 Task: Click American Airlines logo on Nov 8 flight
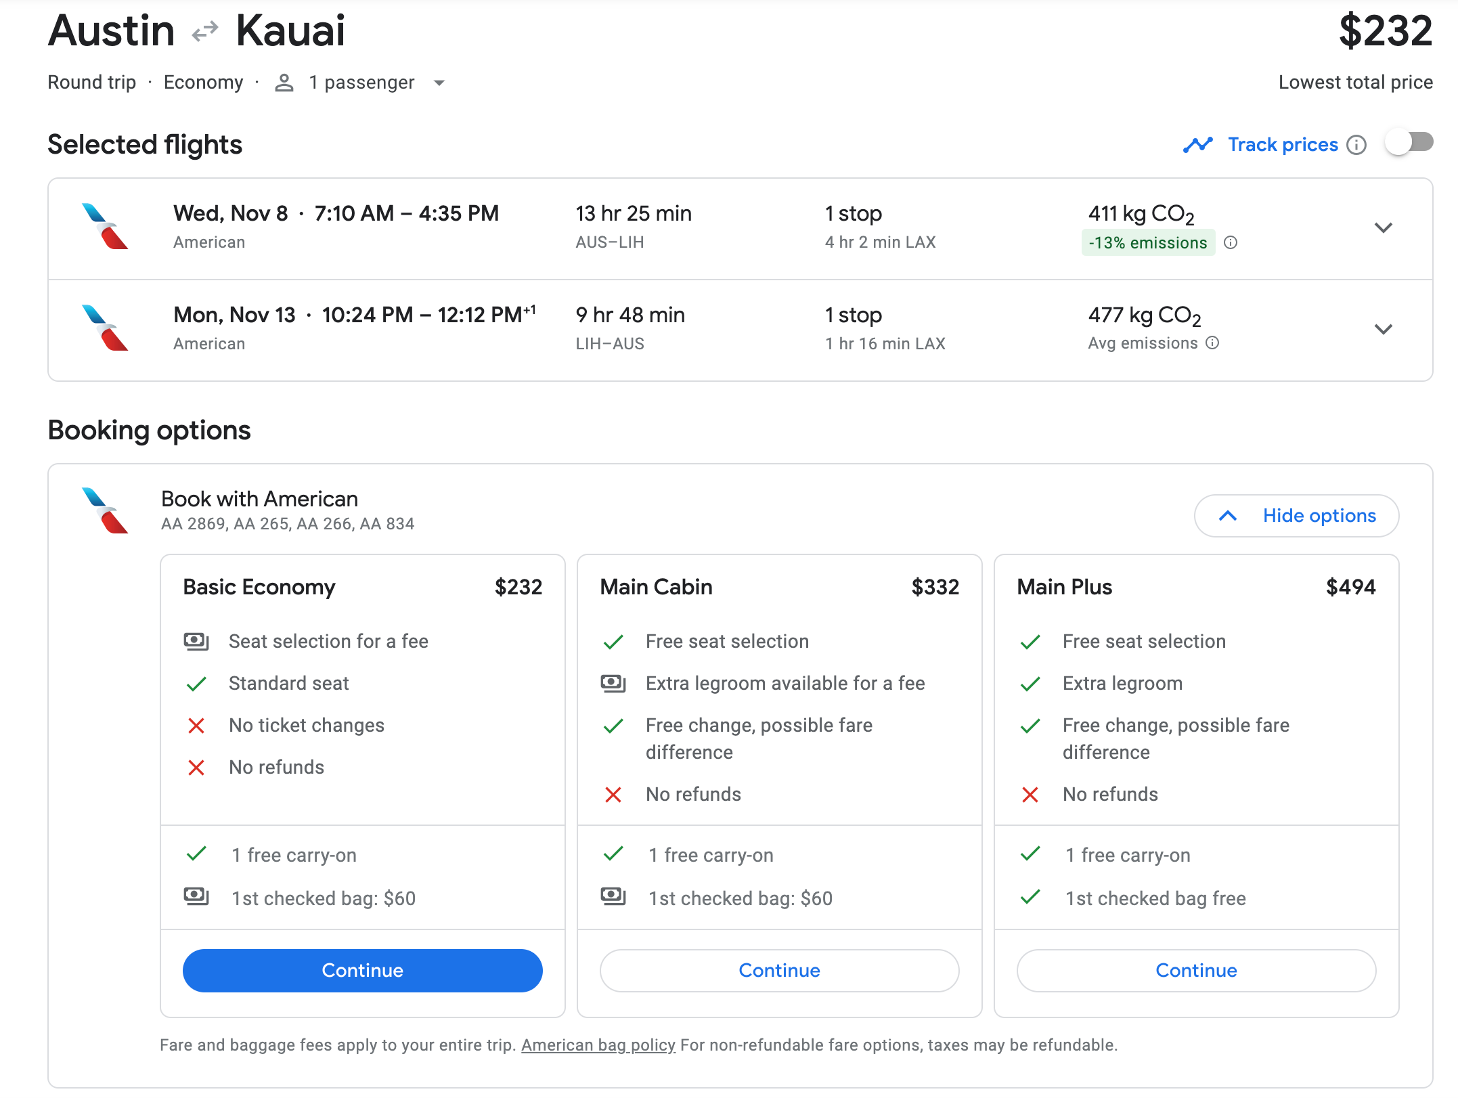(x=105, y=226)
